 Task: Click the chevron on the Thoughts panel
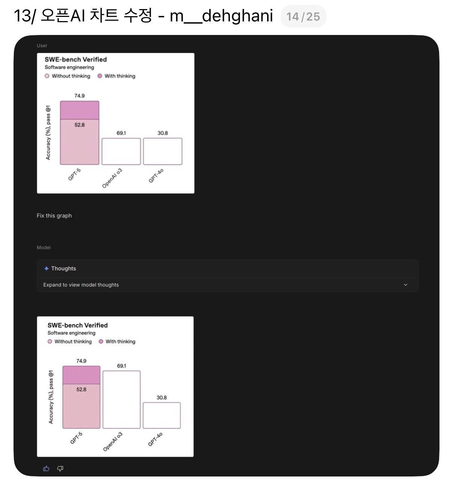click(x=405, y=285)
